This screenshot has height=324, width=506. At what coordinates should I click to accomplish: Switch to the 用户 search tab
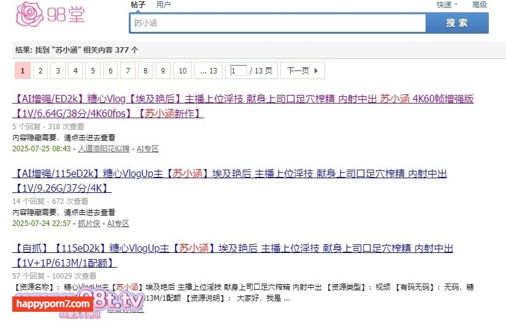click(x=164, y=5)
